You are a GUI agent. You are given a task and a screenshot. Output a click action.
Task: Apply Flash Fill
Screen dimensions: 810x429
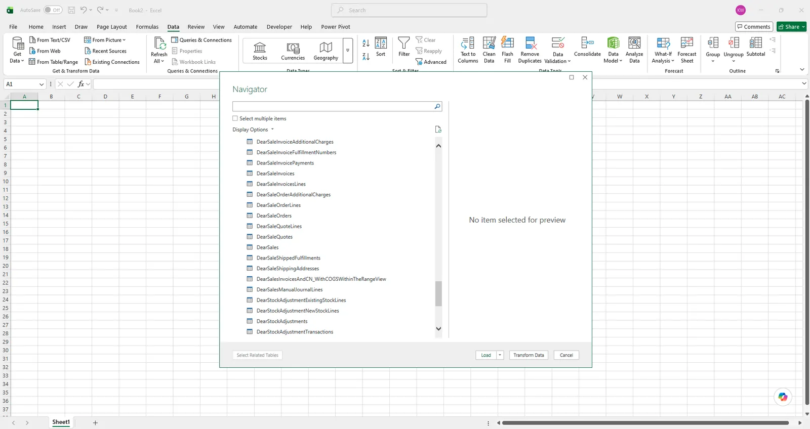point(507,50)
